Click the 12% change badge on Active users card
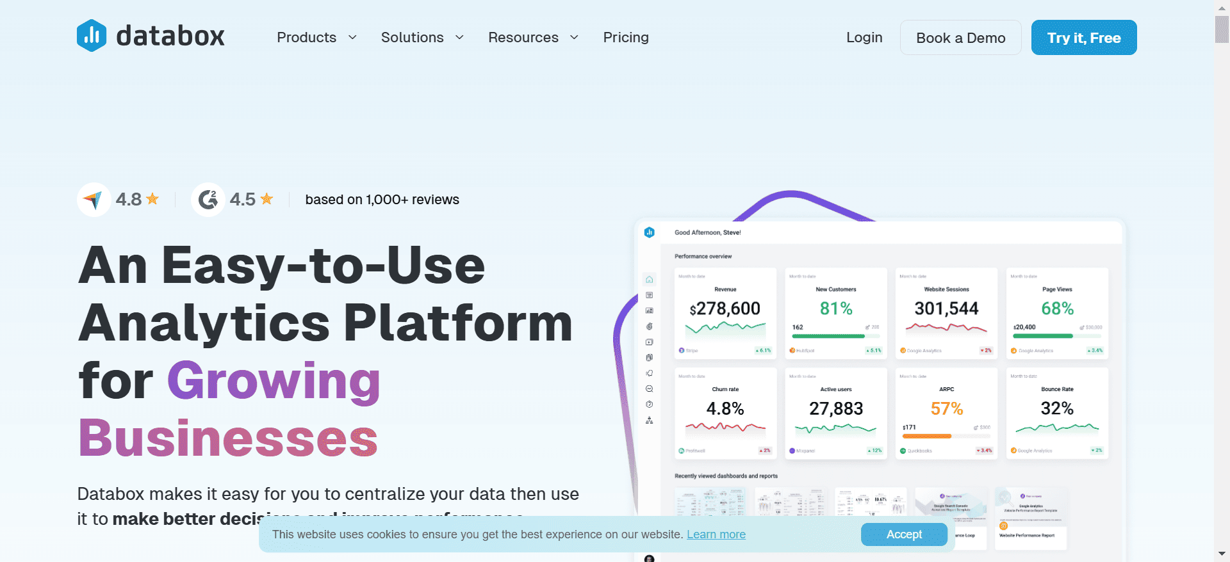Screen dimensions: 1230x562 (874, 451)
